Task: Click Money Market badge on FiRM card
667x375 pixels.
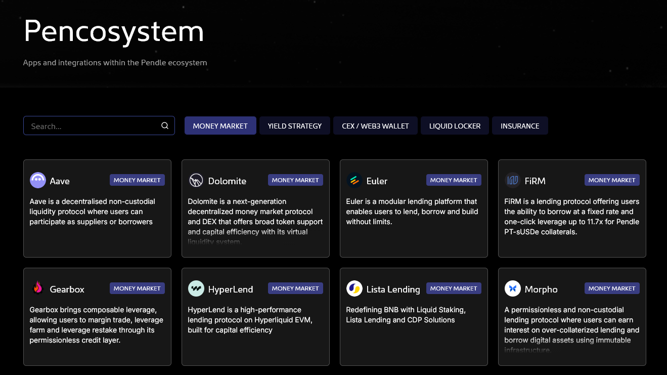Action: click(612, 180)
